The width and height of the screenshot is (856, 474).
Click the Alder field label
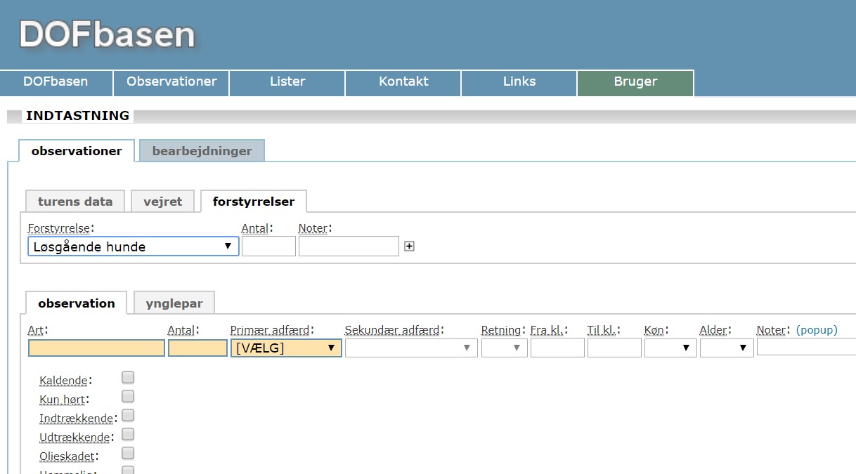click(714, 330)
